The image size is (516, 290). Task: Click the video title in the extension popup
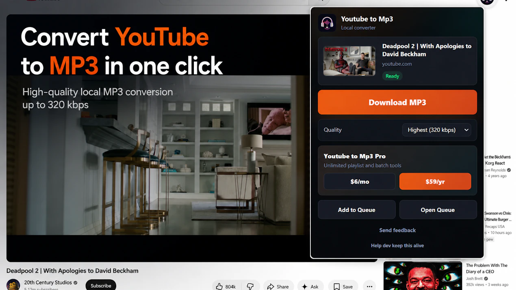[427, 50]
